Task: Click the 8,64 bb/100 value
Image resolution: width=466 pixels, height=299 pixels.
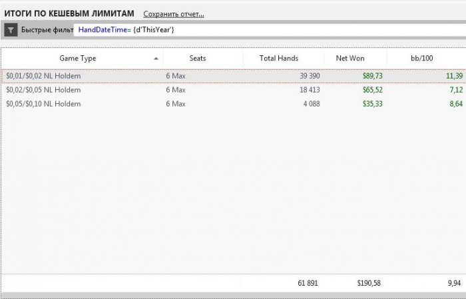Action: (x=456, y=104)
